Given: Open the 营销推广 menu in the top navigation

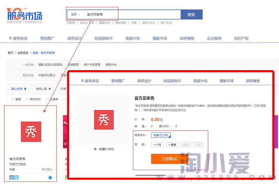Looking at the screenshot, I should click(48, 38).
